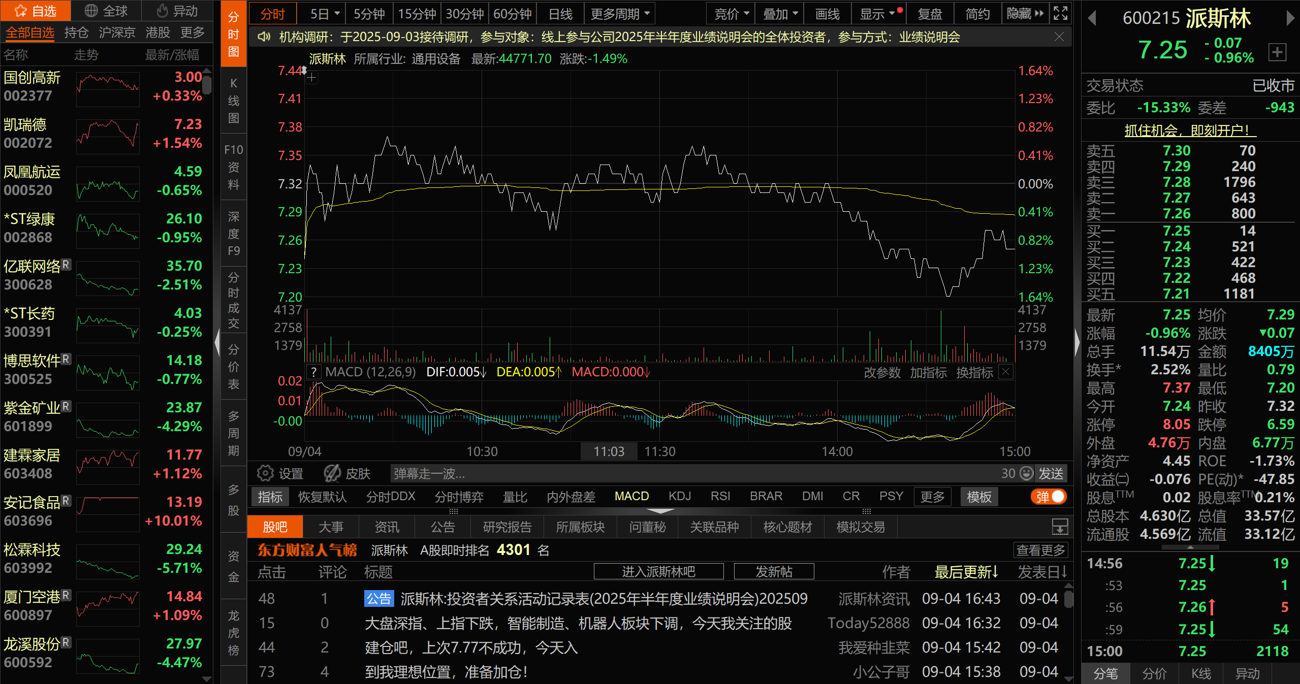1300x684 pixels.
Task: Open the 全球 globe tab
Action: tap(106, 11)
